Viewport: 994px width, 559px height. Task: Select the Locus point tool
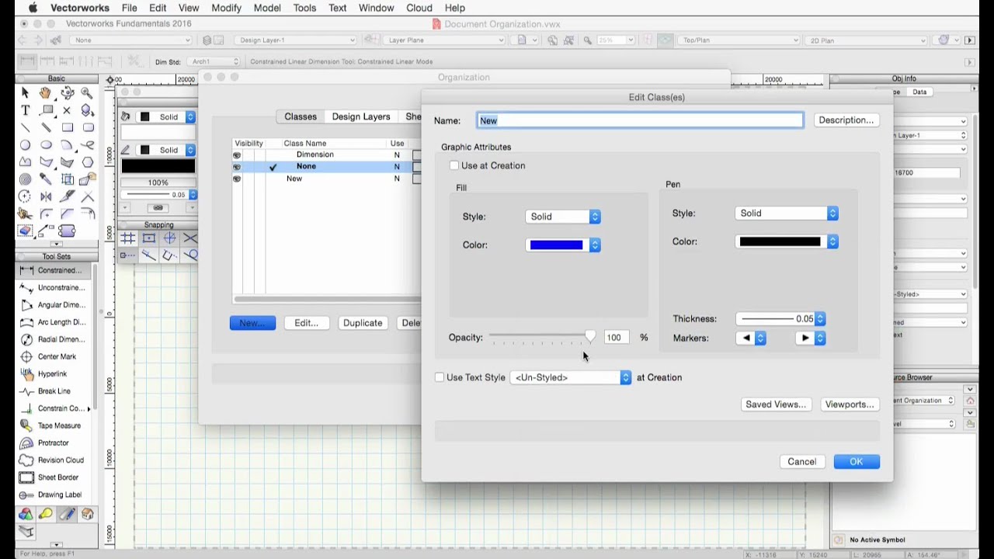(67, 110)
